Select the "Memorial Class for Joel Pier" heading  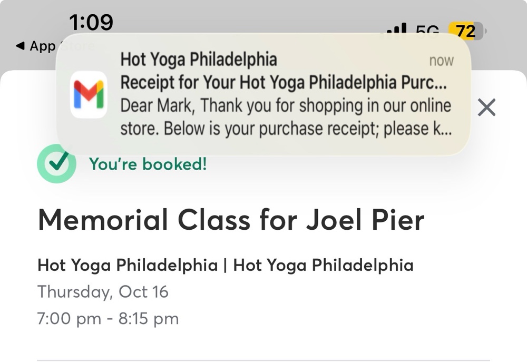231,220
